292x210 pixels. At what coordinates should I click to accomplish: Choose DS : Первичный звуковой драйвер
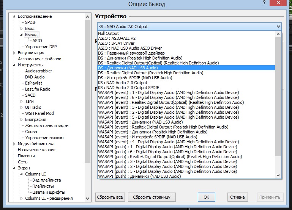pos(186,53)
